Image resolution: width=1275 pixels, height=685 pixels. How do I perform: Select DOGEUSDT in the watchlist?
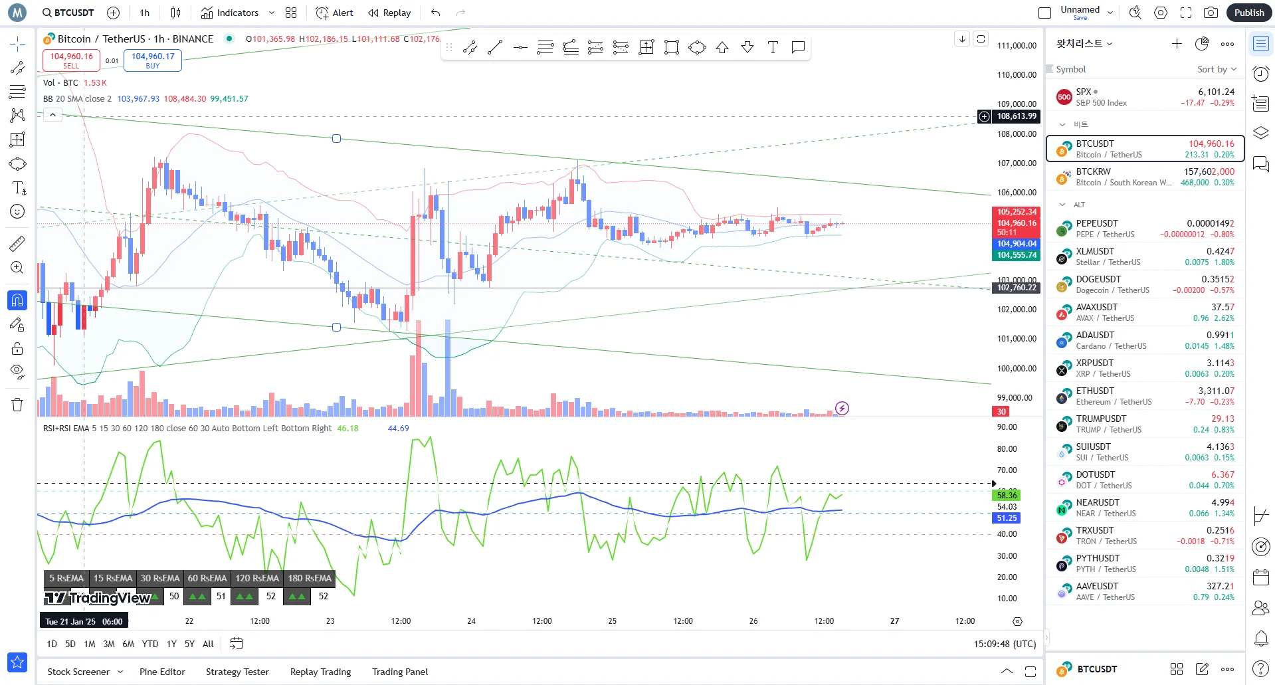(x=1145, y=284)
